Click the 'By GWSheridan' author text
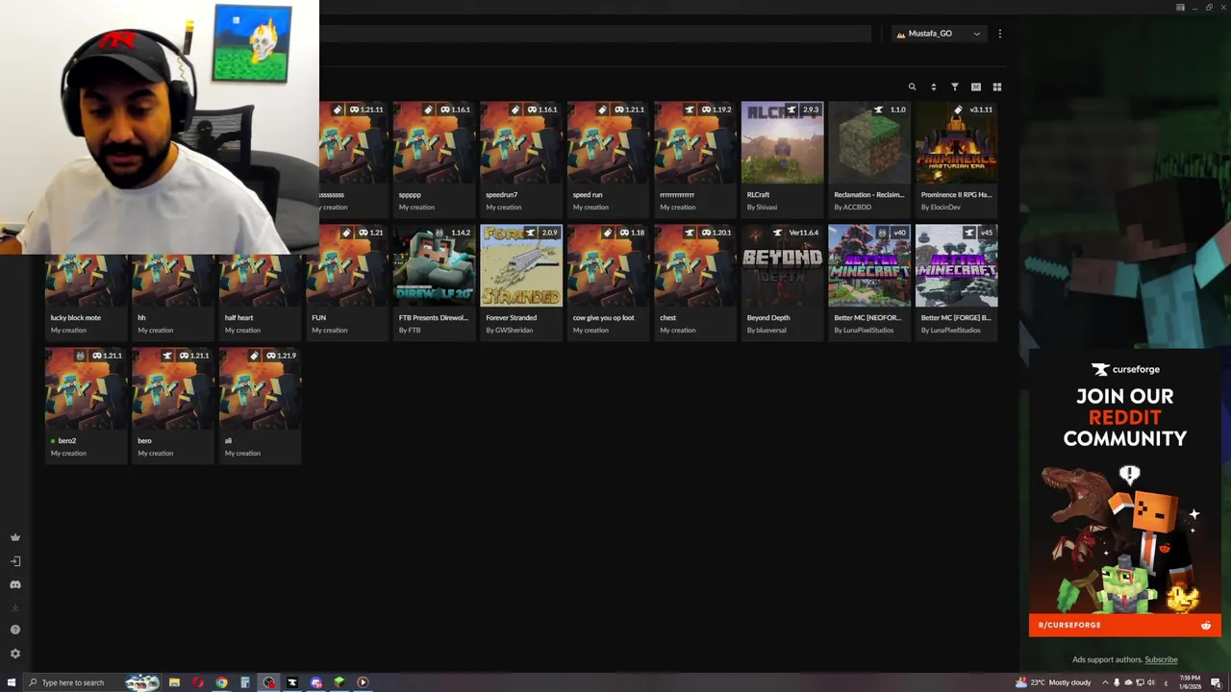 click(x=511, y=330)
